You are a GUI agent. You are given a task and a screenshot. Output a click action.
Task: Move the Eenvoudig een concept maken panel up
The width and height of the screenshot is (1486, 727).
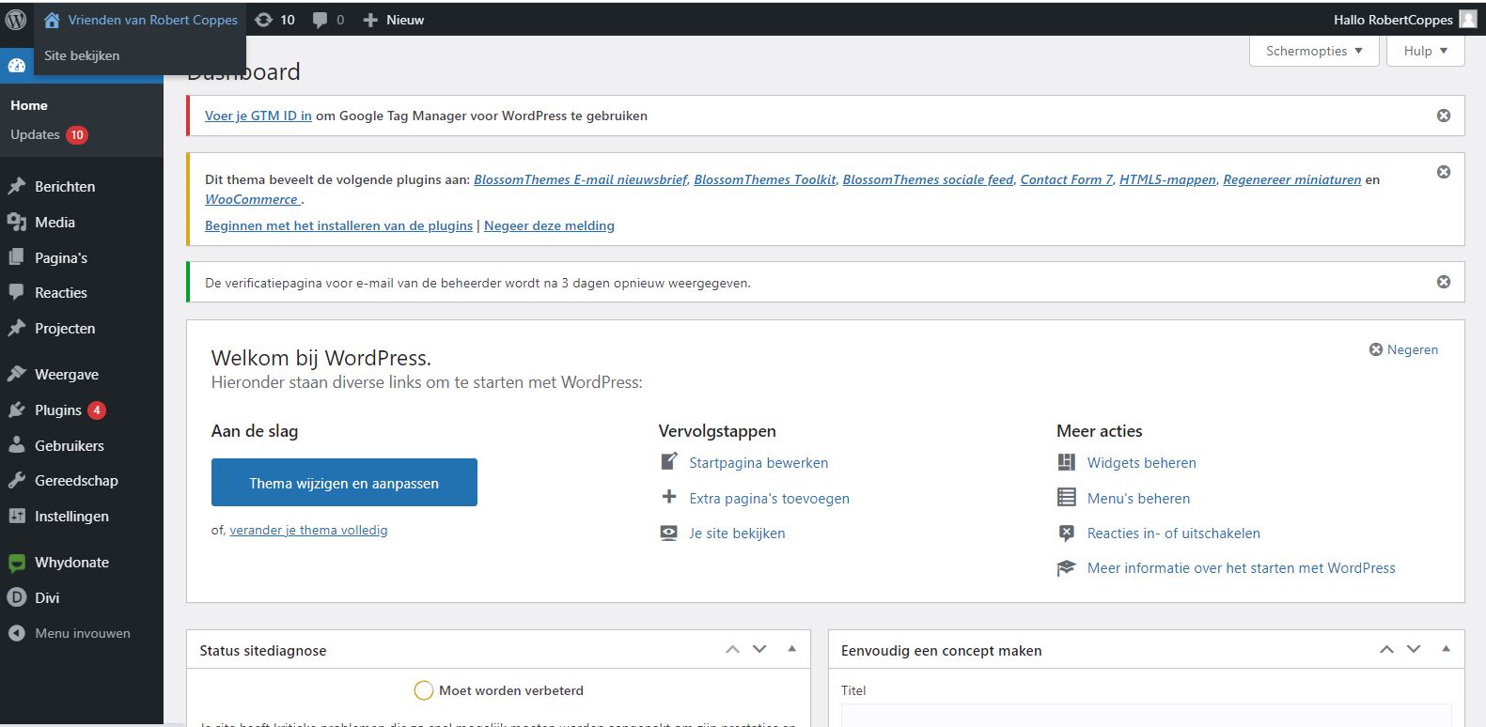tap(1386, 649)
